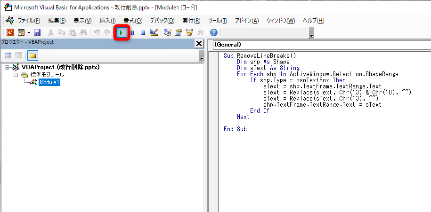Click the Undo arrow icon
431x212 pixels.
point(97,32)
